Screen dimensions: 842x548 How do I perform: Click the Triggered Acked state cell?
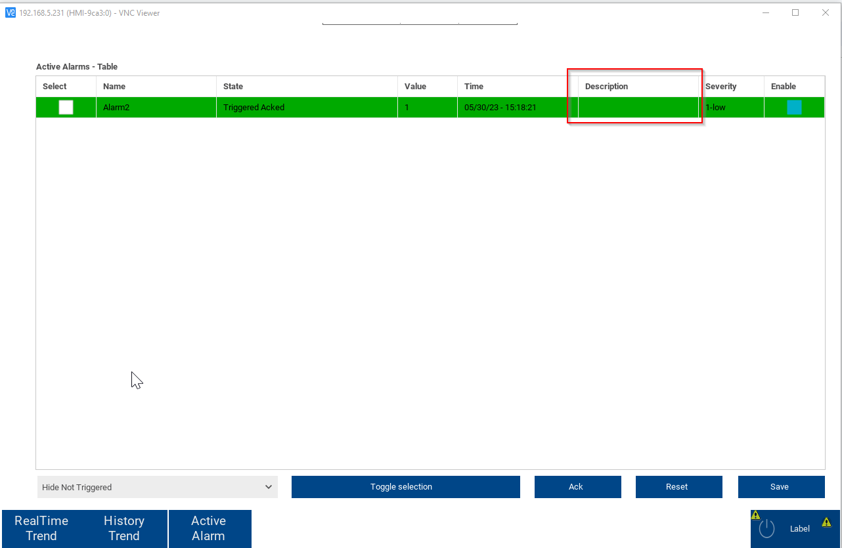pos(307,107)
